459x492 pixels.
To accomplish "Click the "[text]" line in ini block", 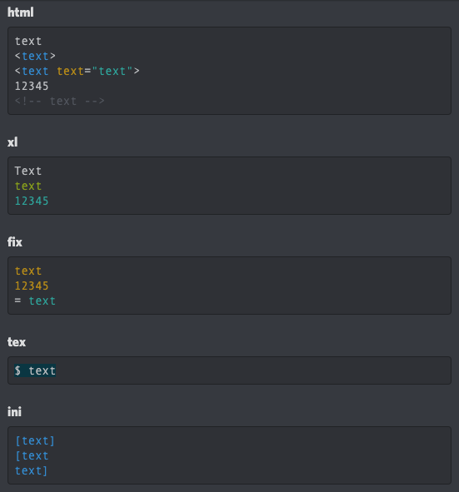I will 35,441.
